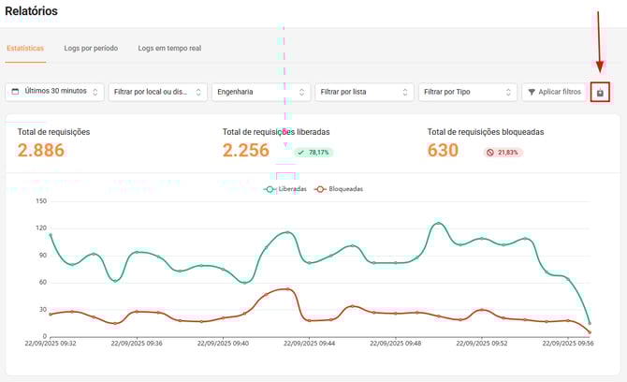Click the calendar icon in the time filter

coord(16,92)
